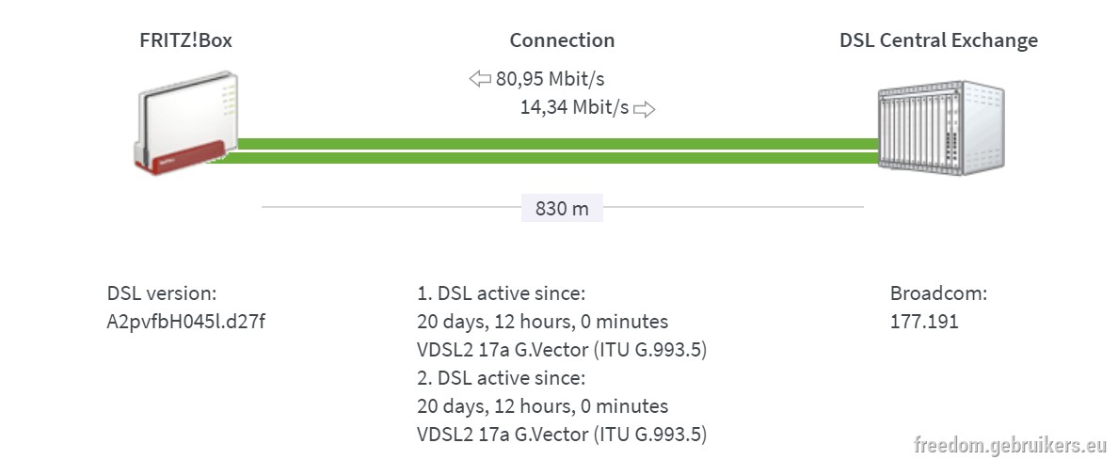Click the 830 m distance label
Image resolution: width=1118 pixels, height=459 pixels.
click(x=562, y=208)
